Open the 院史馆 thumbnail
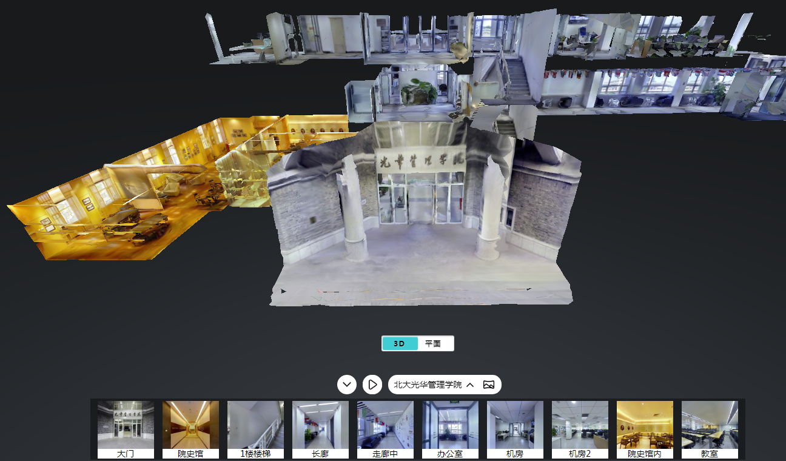 [190, 429]
